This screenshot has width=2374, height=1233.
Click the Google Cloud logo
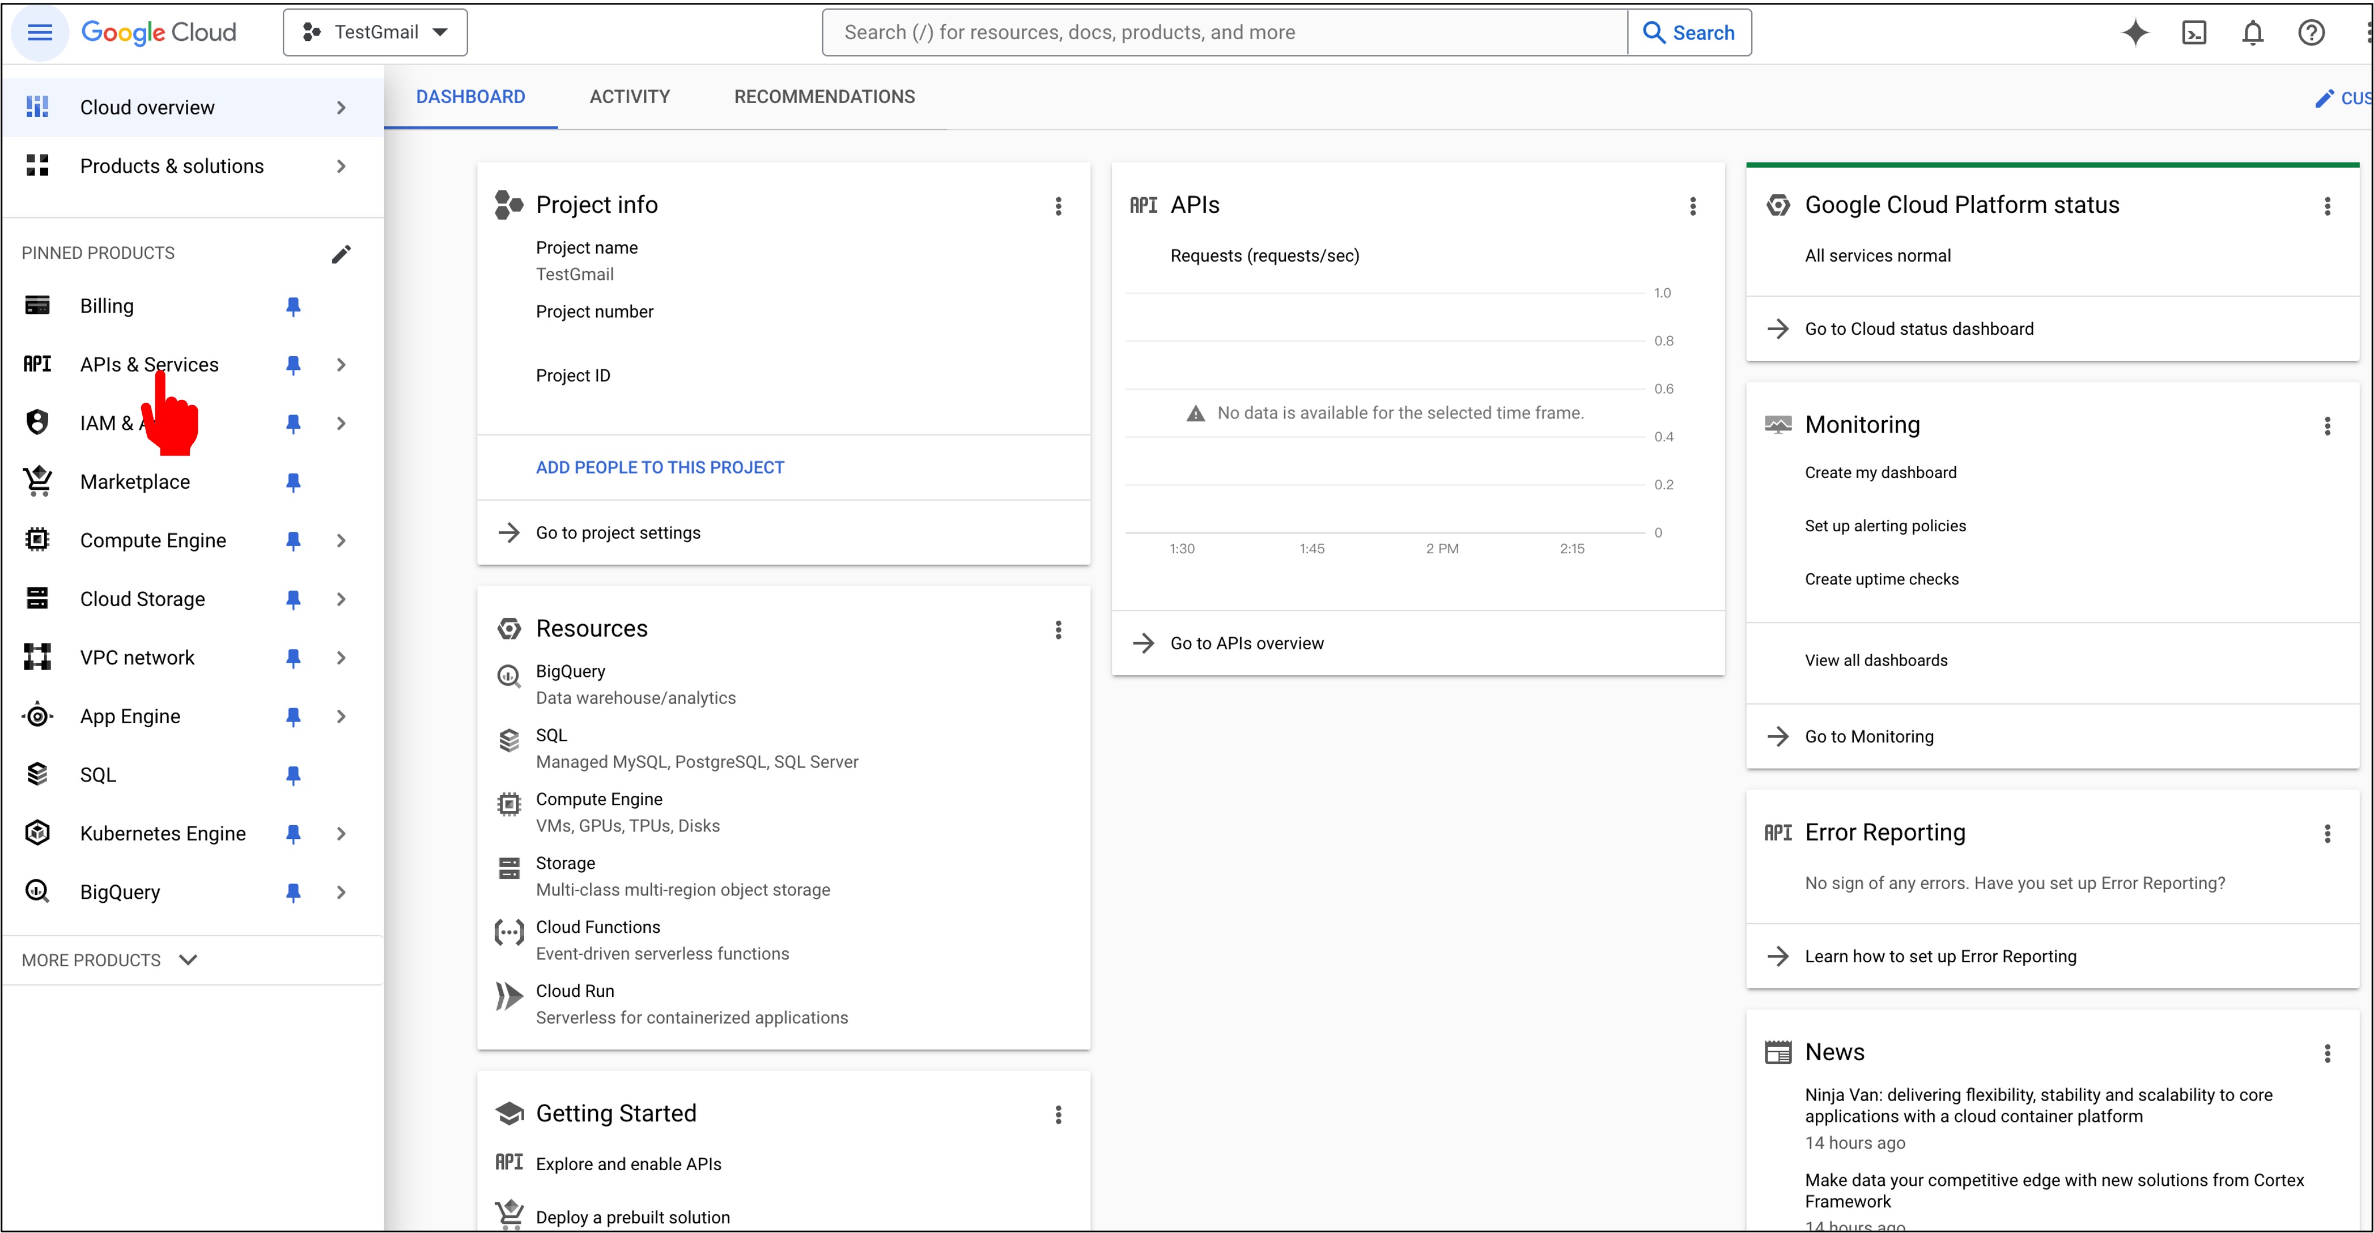tap(159, 32)
